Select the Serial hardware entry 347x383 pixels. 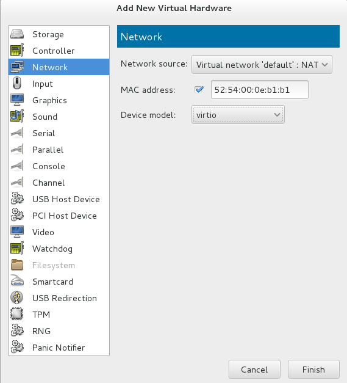pyautogui.click(x=59, y=133)
